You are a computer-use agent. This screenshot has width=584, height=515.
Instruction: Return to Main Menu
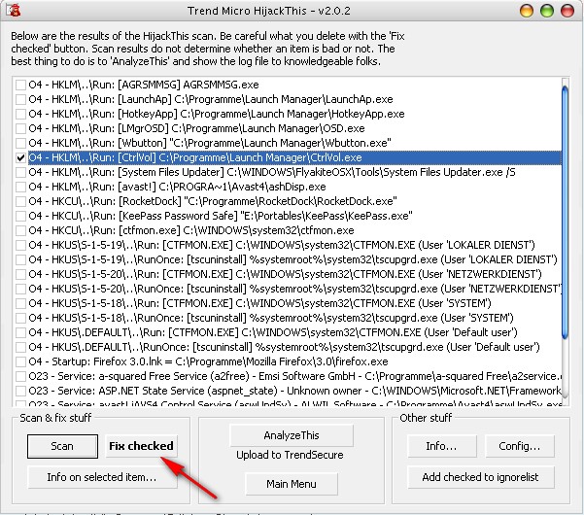click(x=292, y=484)
